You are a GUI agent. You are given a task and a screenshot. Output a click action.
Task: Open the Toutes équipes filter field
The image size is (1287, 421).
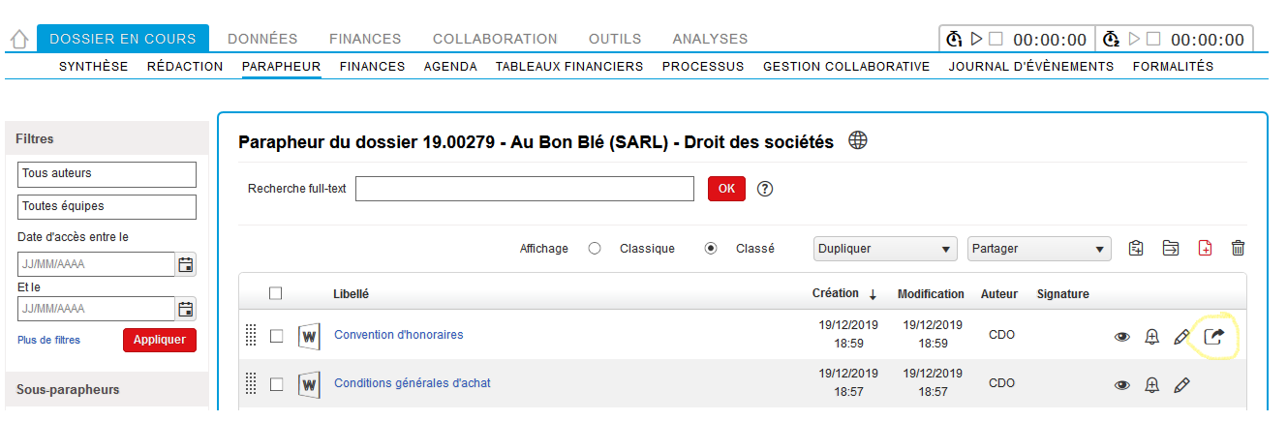pos(107,206)
